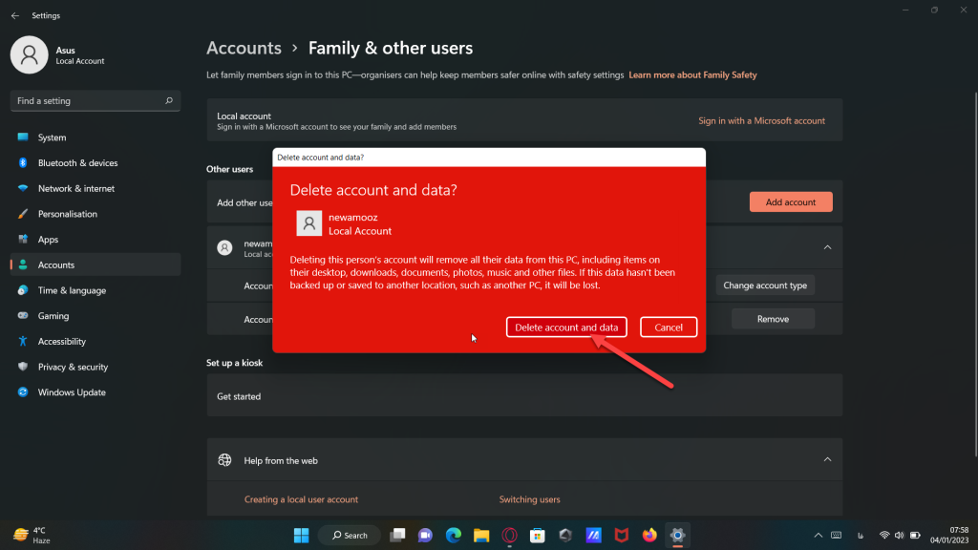Go to Network & internet settings
Screen dimensions: 978x550
pos(75,189)
